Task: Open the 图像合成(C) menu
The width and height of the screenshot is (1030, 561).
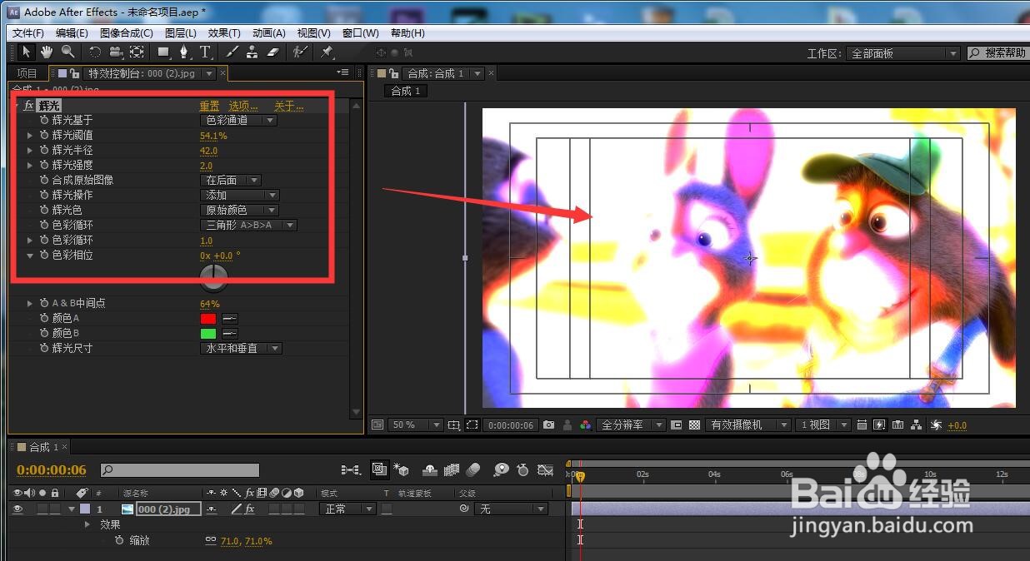Action: point(127,32)
